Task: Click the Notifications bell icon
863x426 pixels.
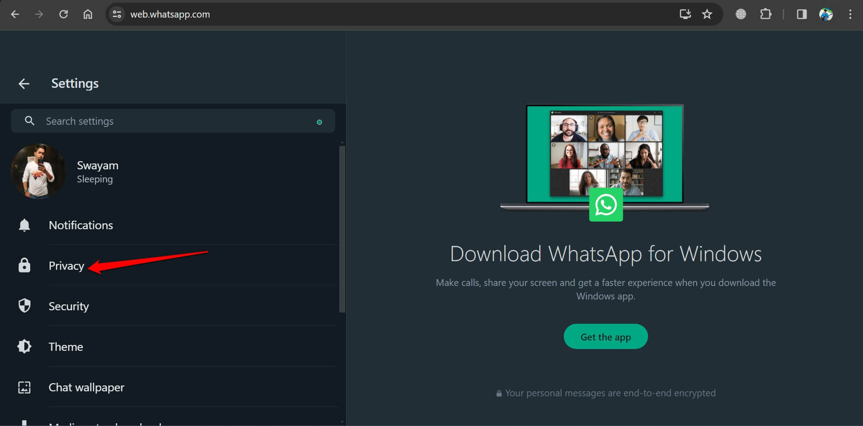Action: pos(24,225)
